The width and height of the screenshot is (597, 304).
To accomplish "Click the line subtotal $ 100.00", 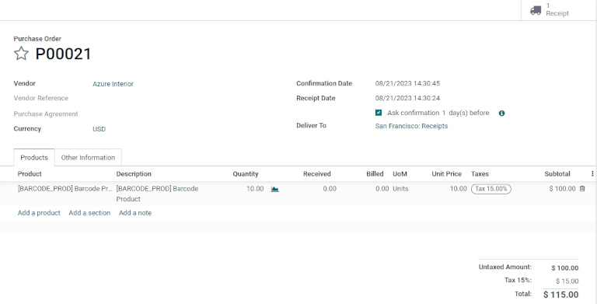I will coord(562,189).
